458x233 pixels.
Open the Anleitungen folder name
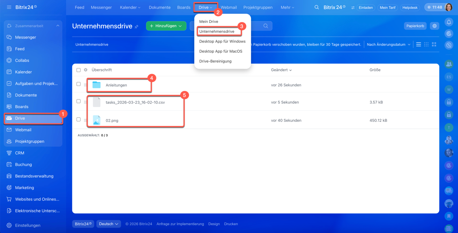[x=116, y=85]
